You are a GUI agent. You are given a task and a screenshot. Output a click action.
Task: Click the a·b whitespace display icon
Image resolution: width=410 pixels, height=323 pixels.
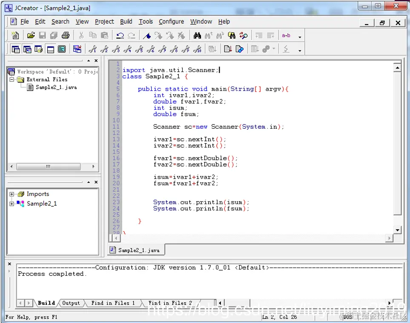tap(286, 35)
